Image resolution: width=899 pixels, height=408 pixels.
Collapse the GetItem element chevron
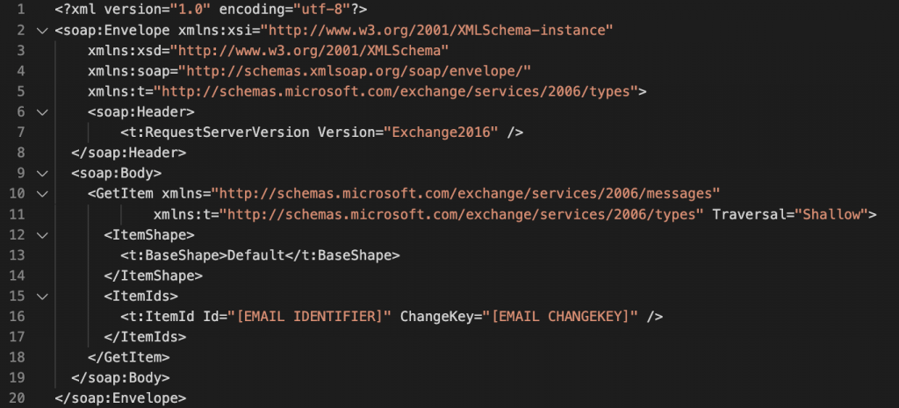[x=42, y=194]
